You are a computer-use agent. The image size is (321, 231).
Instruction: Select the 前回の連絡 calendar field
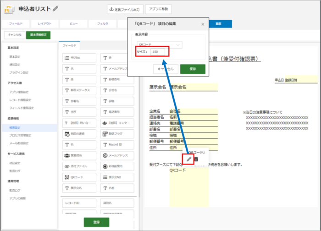(x=79, y=134)
